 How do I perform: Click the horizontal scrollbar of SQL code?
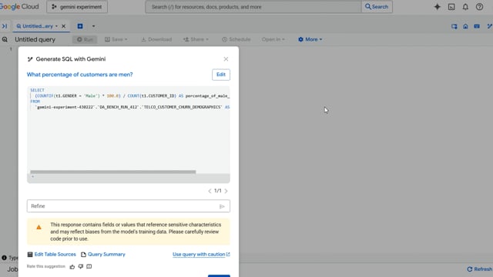pyautogui.click(x=113, y=172)
